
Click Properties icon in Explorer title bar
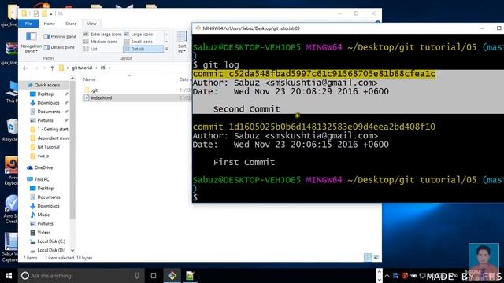click(36, 13)
